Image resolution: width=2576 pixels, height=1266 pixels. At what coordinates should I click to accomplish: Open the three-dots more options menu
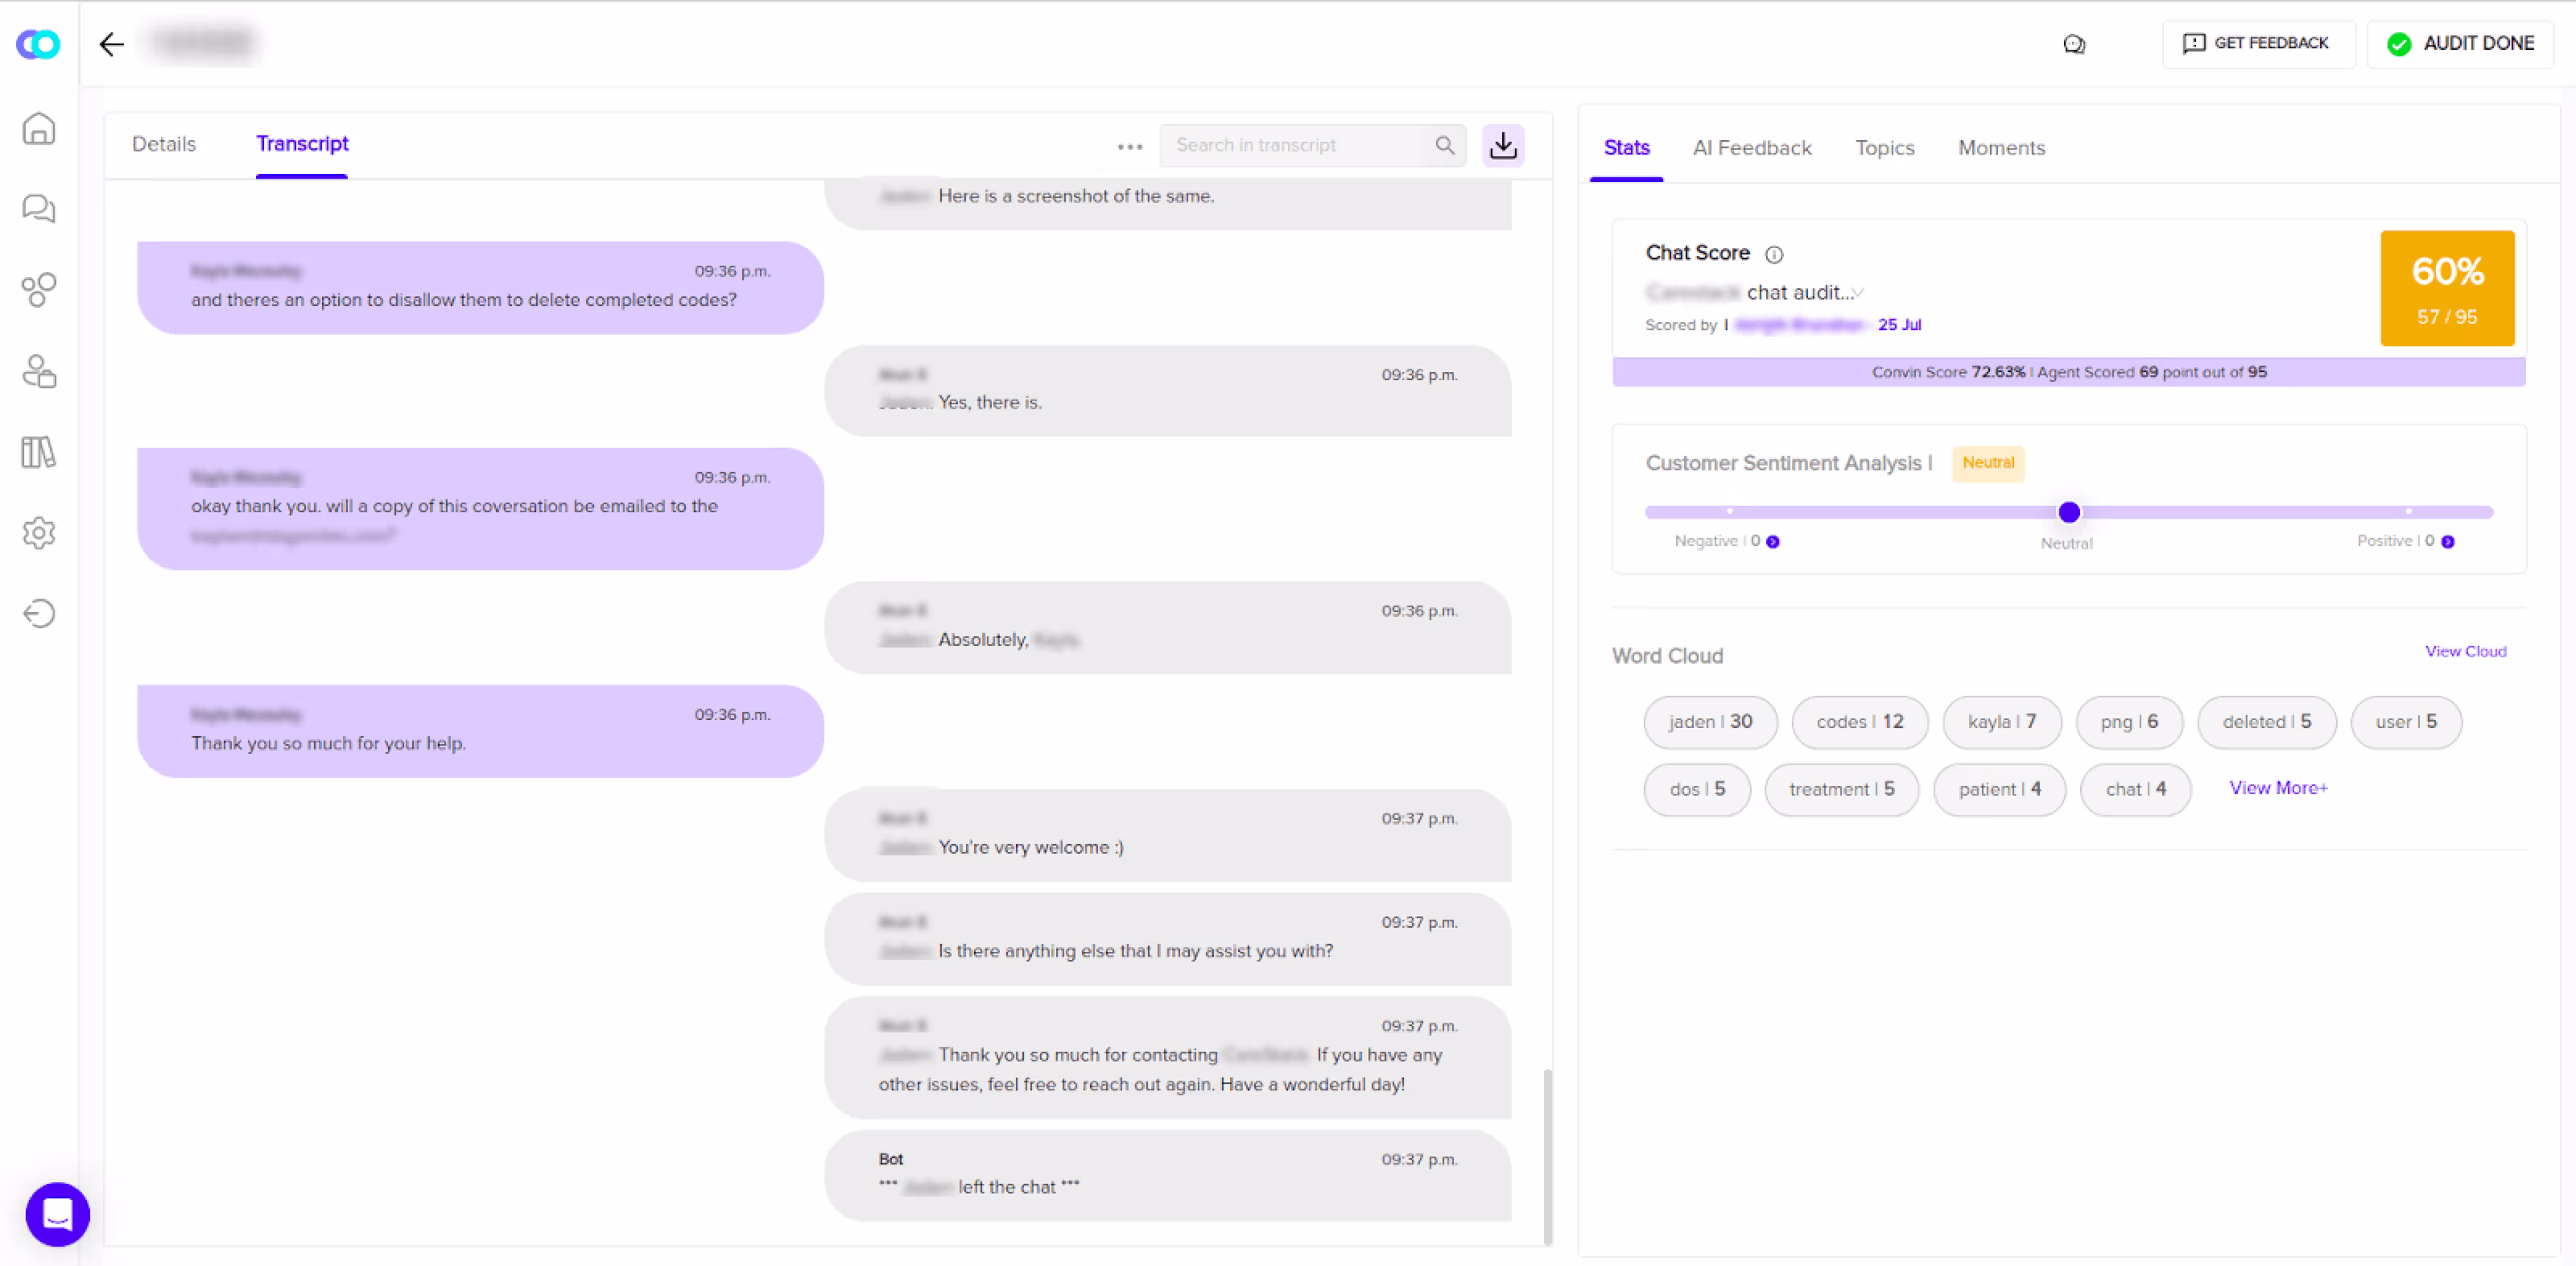(1130, 146)
